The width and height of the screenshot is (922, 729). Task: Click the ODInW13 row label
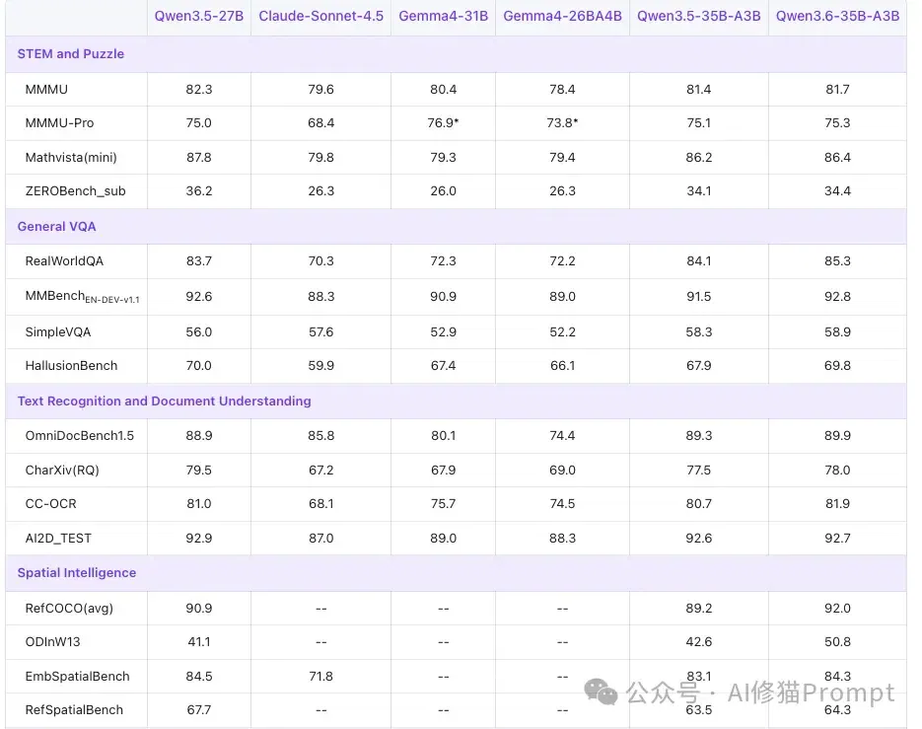[x=52, y=642]
